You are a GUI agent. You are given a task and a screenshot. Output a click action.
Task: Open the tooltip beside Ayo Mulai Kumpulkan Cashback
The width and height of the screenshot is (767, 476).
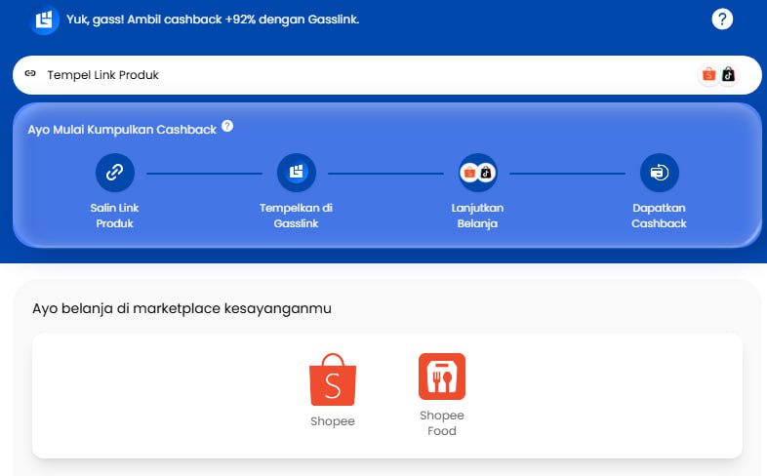click(x=227, y=126)
